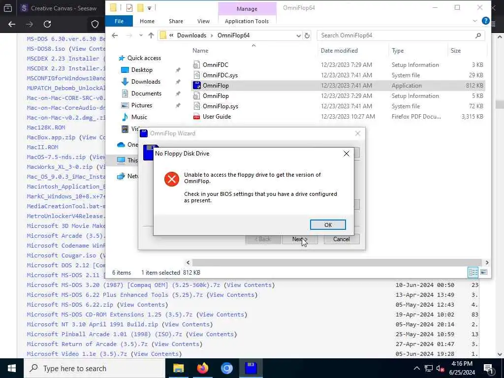The image size is (504, 378).
Task: Unpin Documents from Quick access
Action: click(x=178, y=94)
